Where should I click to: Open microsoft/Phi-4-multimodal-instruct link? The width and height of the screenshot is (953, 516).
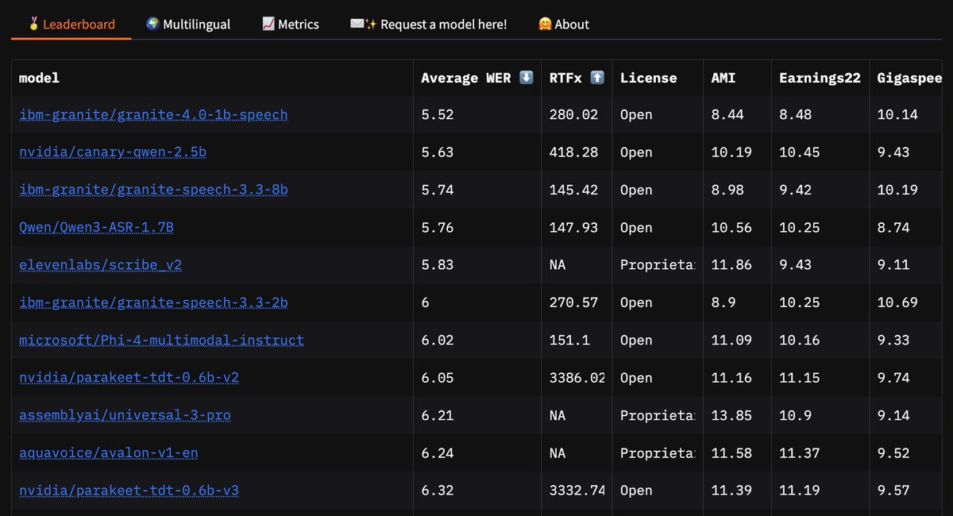tap(161, 341)
